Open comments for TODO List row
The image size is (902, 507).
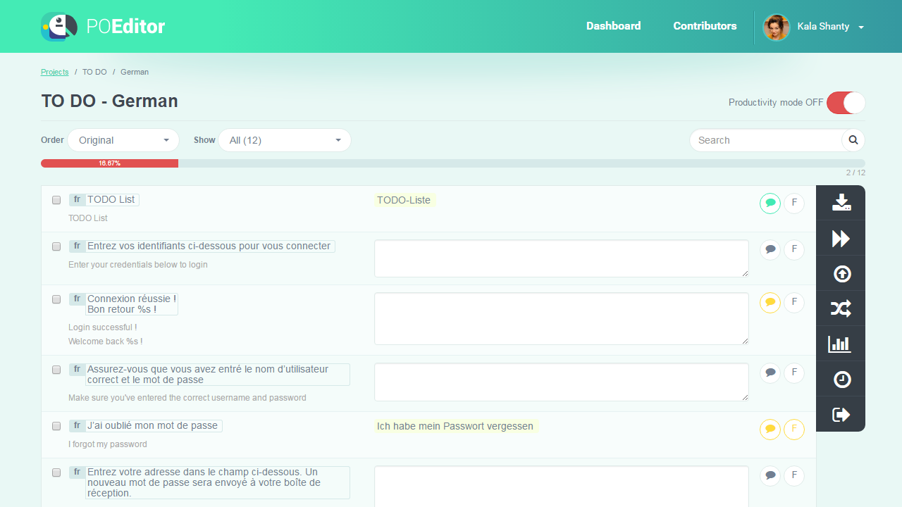point(770,203)
